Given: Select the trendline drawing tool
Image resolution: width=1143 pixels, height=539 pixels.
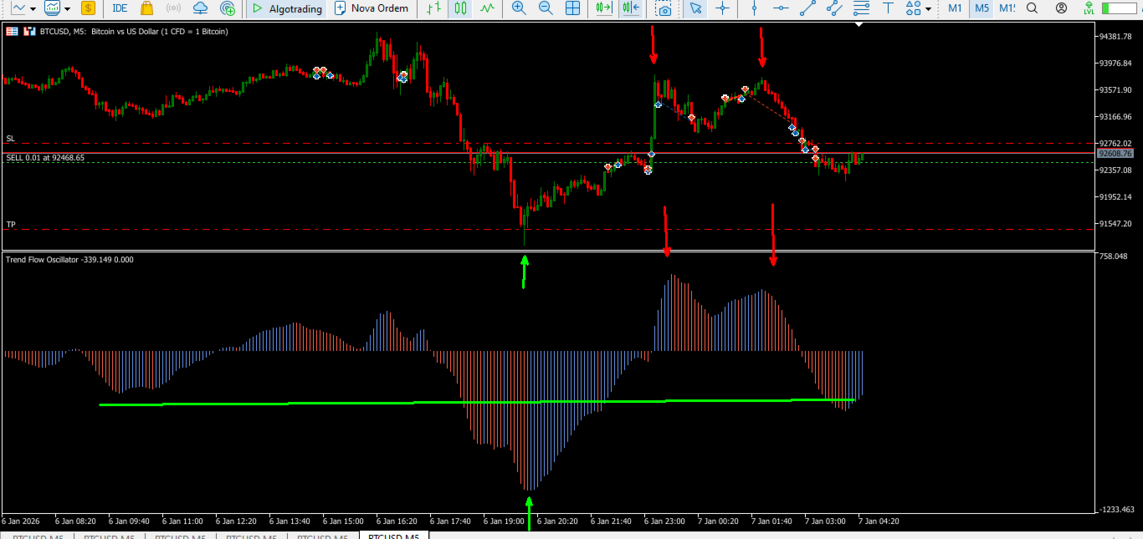Looking at the screenshot, I should click(x=807, y=8).
